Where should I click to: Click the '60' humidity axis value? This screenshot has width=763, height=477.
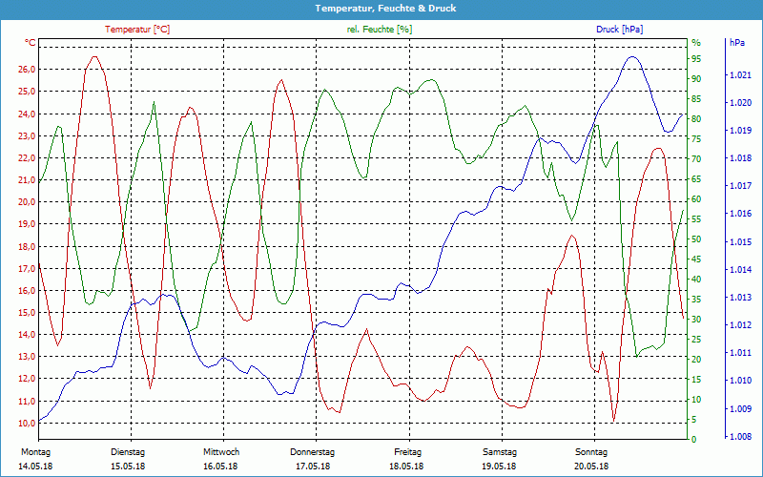click(x=696, y=199)
